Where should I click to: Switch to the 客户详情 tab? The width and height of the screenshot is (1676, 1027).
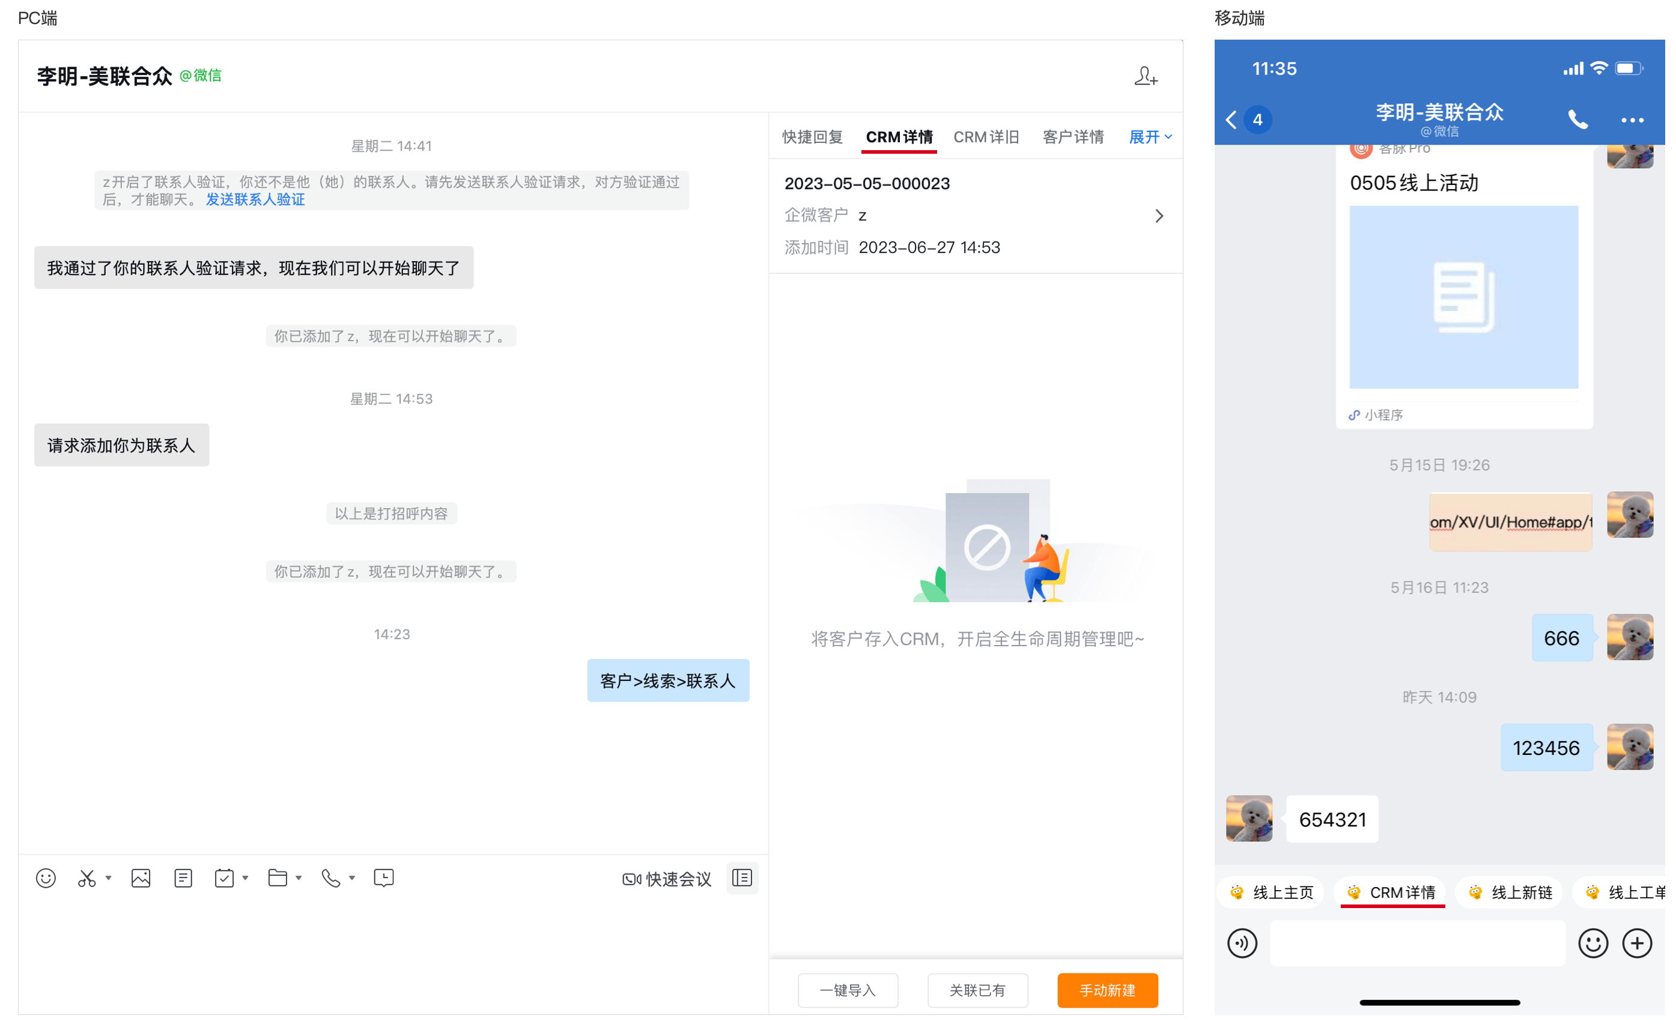(x=1073, y=138)
